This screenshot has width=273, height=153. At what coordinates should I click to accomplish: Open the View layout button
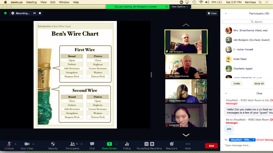coord(212,13)
